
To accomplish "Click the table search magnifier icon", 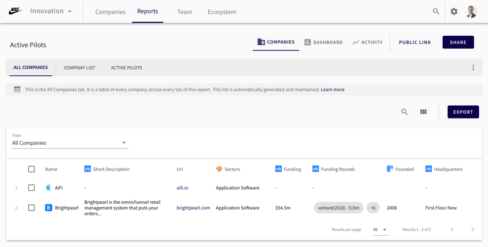I will click(404, 112).
